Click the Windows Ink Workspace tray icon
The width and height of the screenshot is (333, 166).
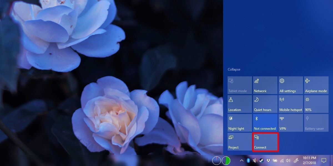[x=296, y=161]
